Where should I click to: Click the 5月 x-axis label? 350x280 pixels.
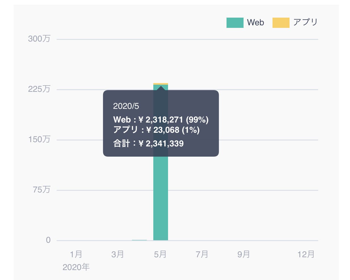click(x=160, y=254)
